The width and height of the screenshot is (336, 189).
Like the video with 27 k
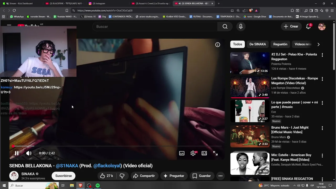click(x=107, y=176)
